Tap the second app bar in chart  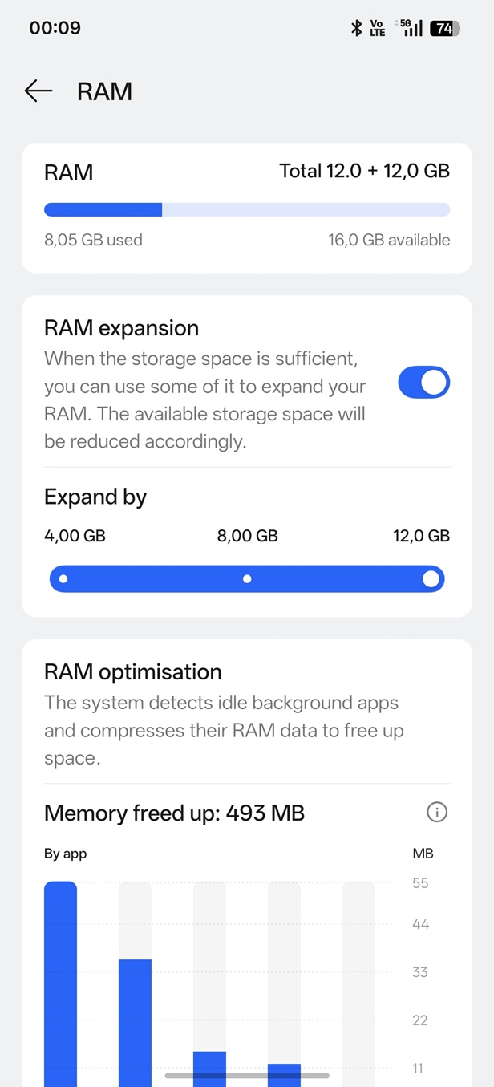click(135, 1019)
